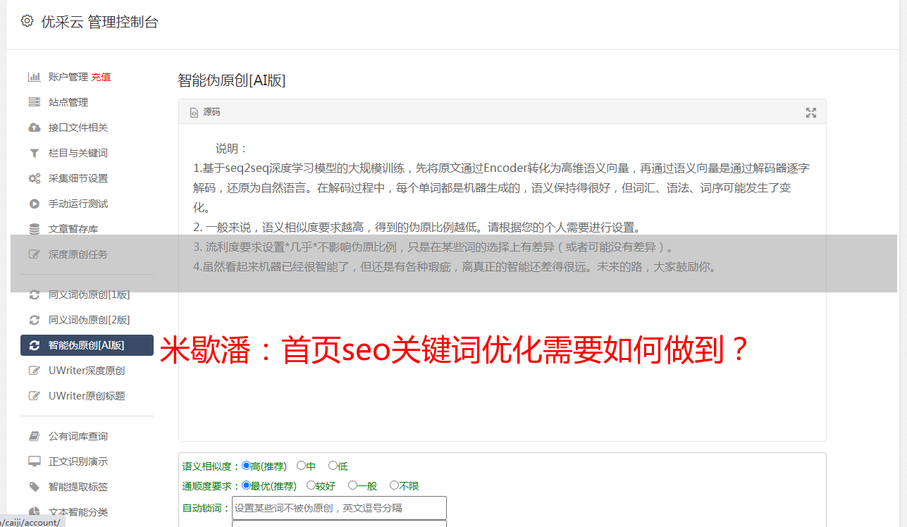907x527 pixels.
Task: Click the server icon next to 站点管理
Action: coord(34,102)
